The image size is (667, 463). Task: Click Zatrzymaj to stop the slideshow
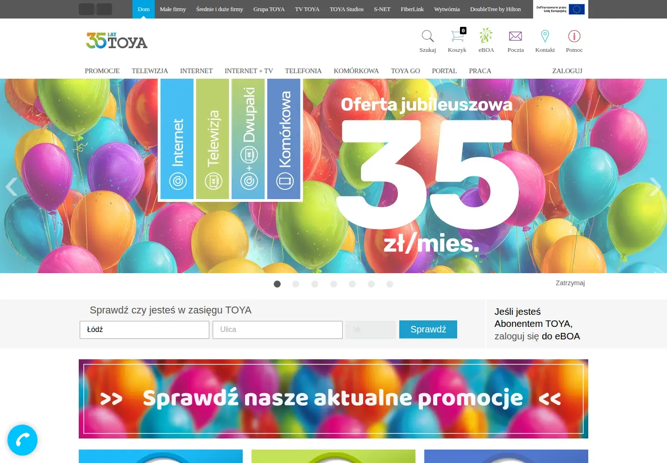[x=570, y=283]
